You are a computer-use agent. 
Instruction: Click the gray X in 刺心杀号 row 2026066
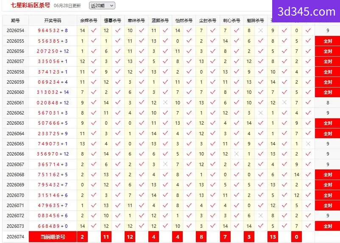237,154
